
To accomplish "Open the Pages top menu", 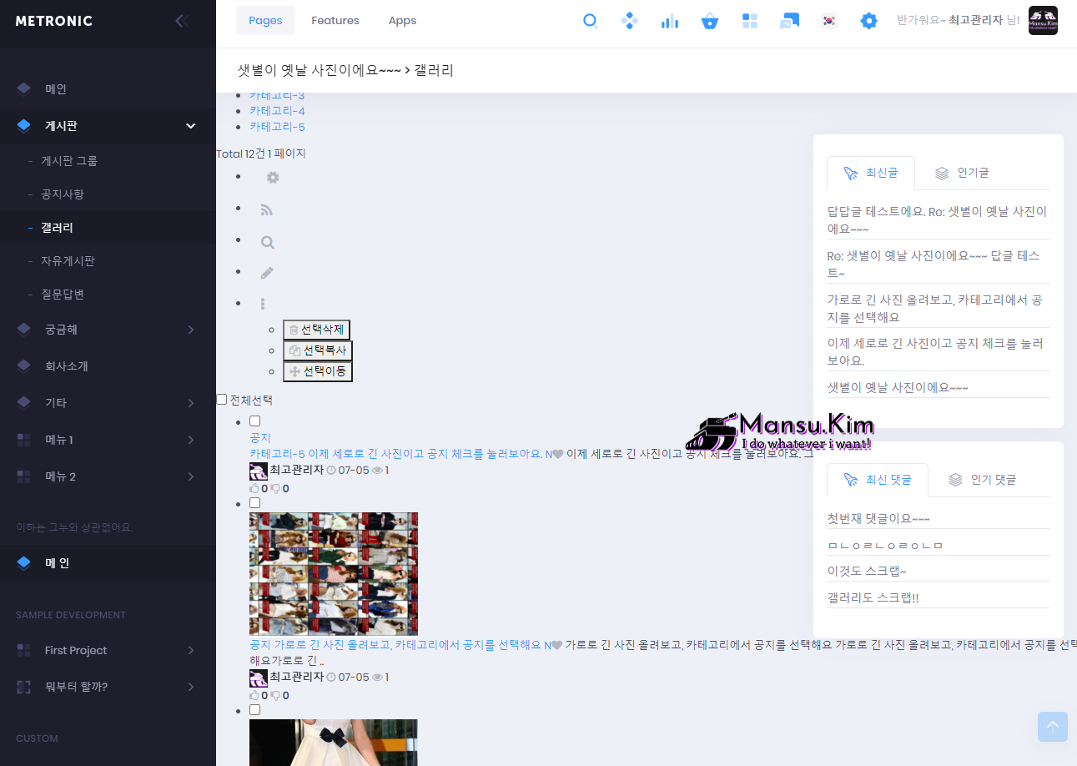I will [x=265, y=21].
